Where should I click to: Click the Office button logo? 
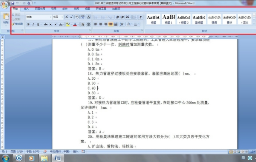(x=5, y=5)
